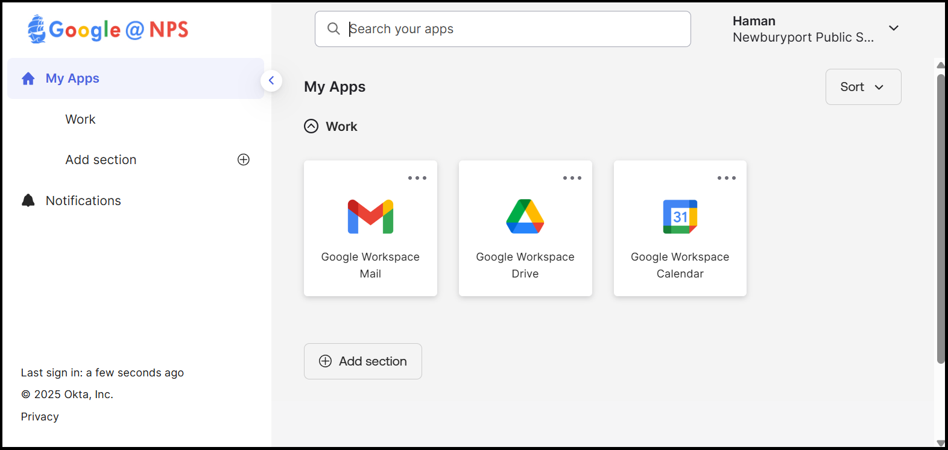The image size is (948, 450).
Task: Open the Google Calendar app icon
Action: [680, 217]
